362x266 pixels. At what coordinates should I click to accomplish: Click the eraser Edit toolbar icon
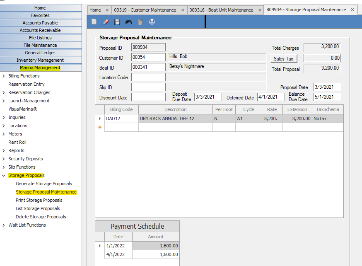click(x=106, y=22)
